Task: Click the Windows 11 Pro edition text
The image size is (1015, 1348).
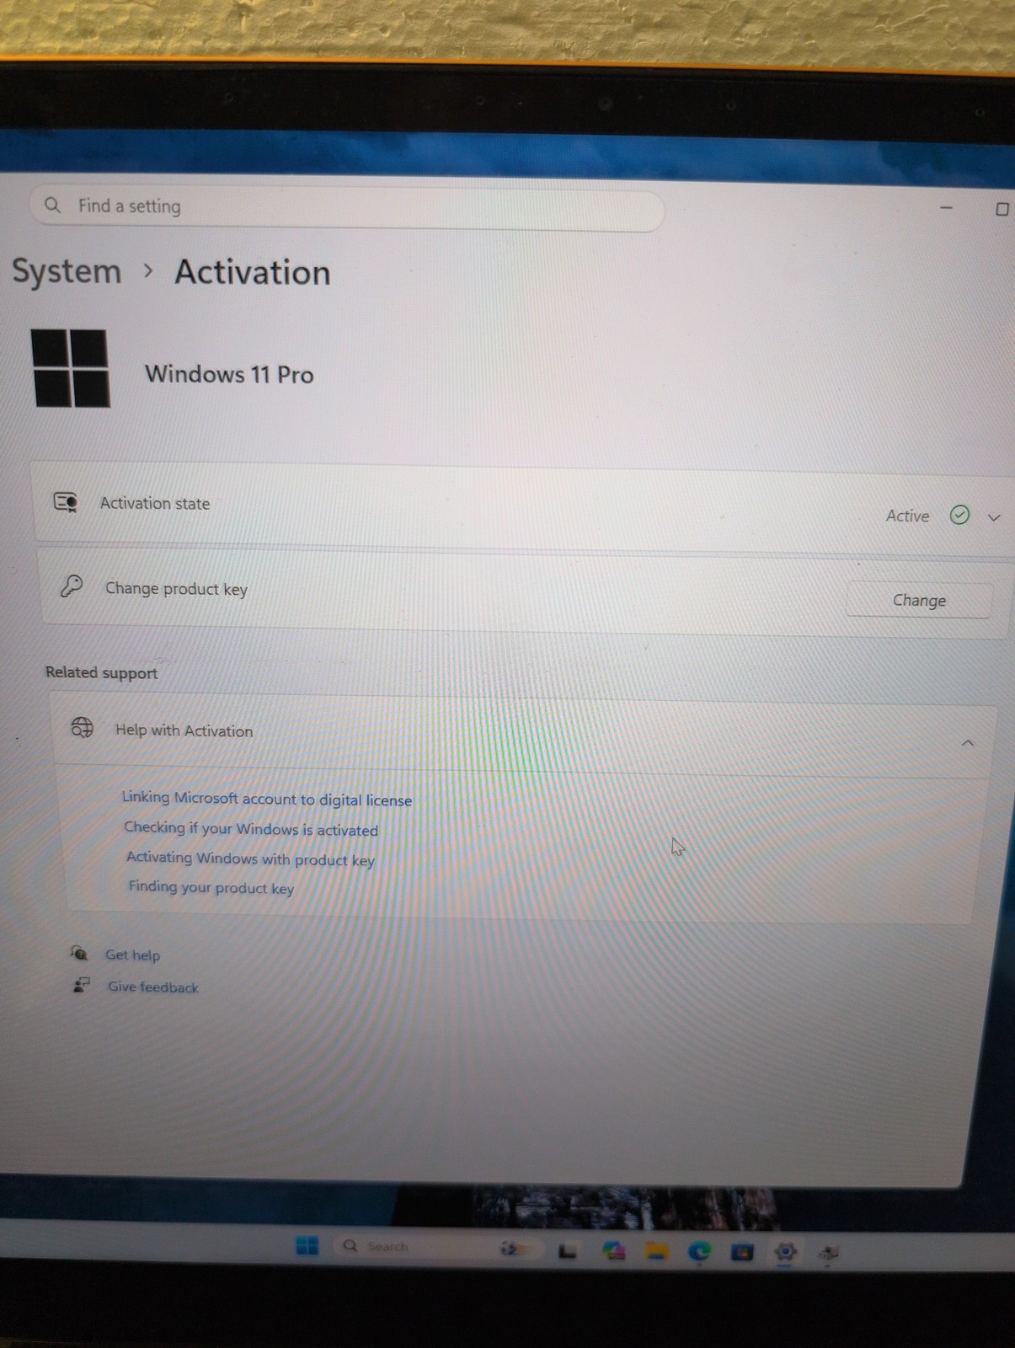Action: (x=229, y=374)
